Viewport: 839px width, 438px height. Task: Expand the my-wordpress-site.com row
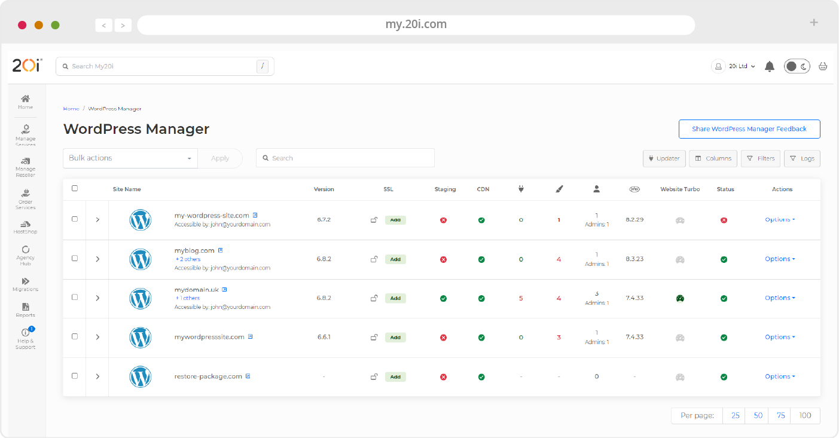click(97, 220)
